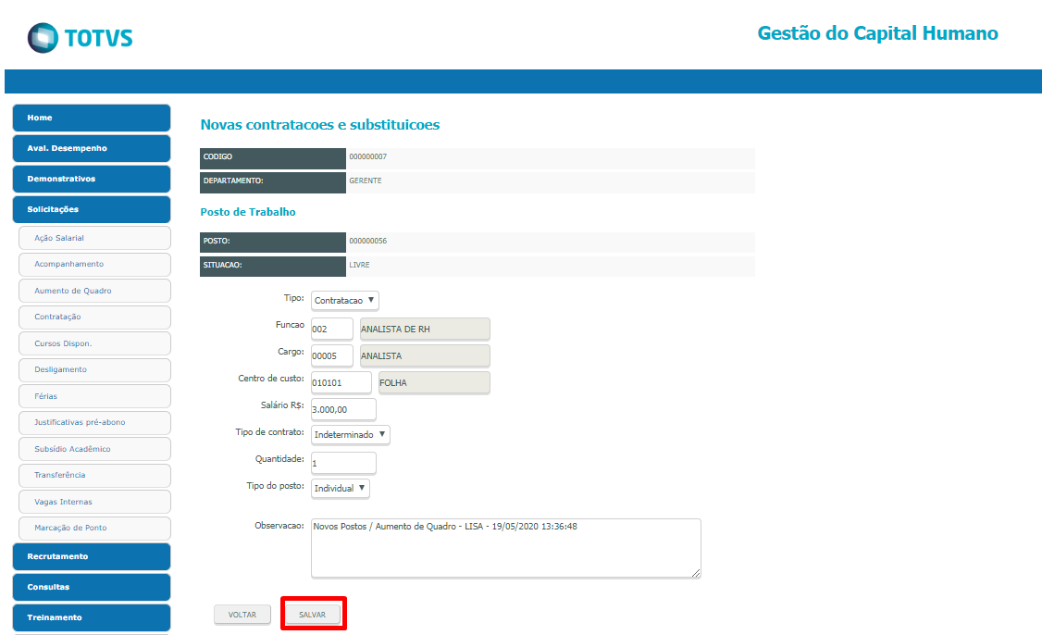Click the VOLTAR button

point(242,615)
